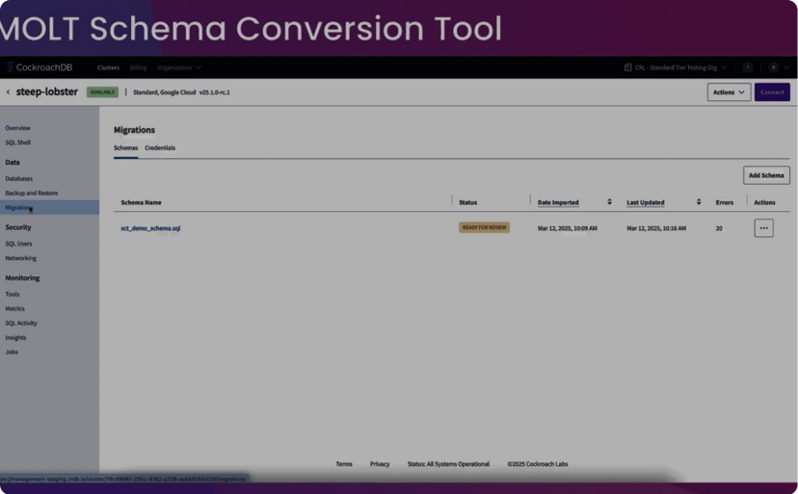The width and height of the screenshot is (798, 494).
Task: Open the help question mark icon
Action: 748,67
